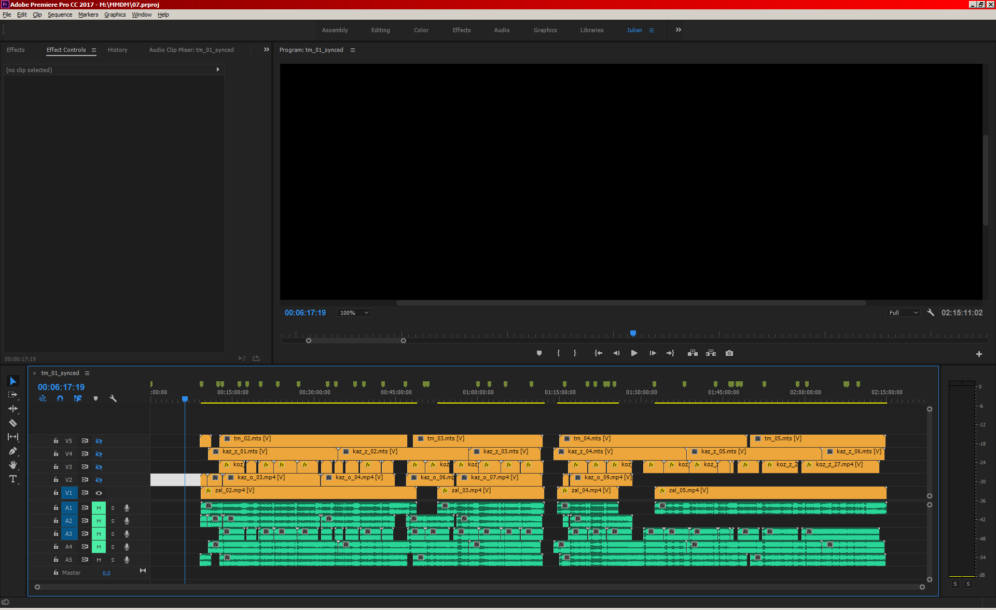
Task: Toggle Snap in the timeline
Action: click(60, 398)
